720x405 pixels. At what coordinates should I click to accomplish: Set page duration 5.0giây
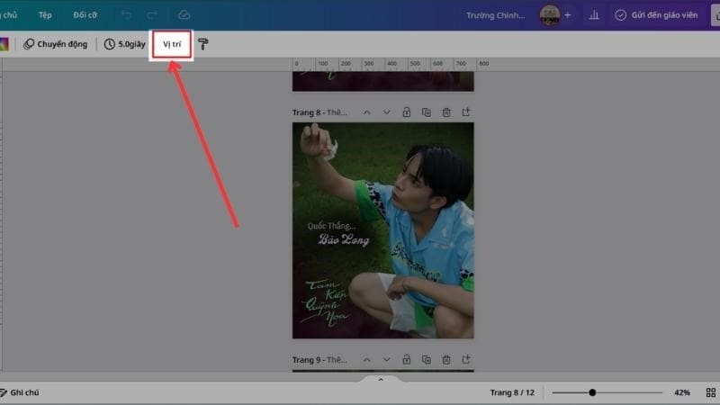pos(124,44)
